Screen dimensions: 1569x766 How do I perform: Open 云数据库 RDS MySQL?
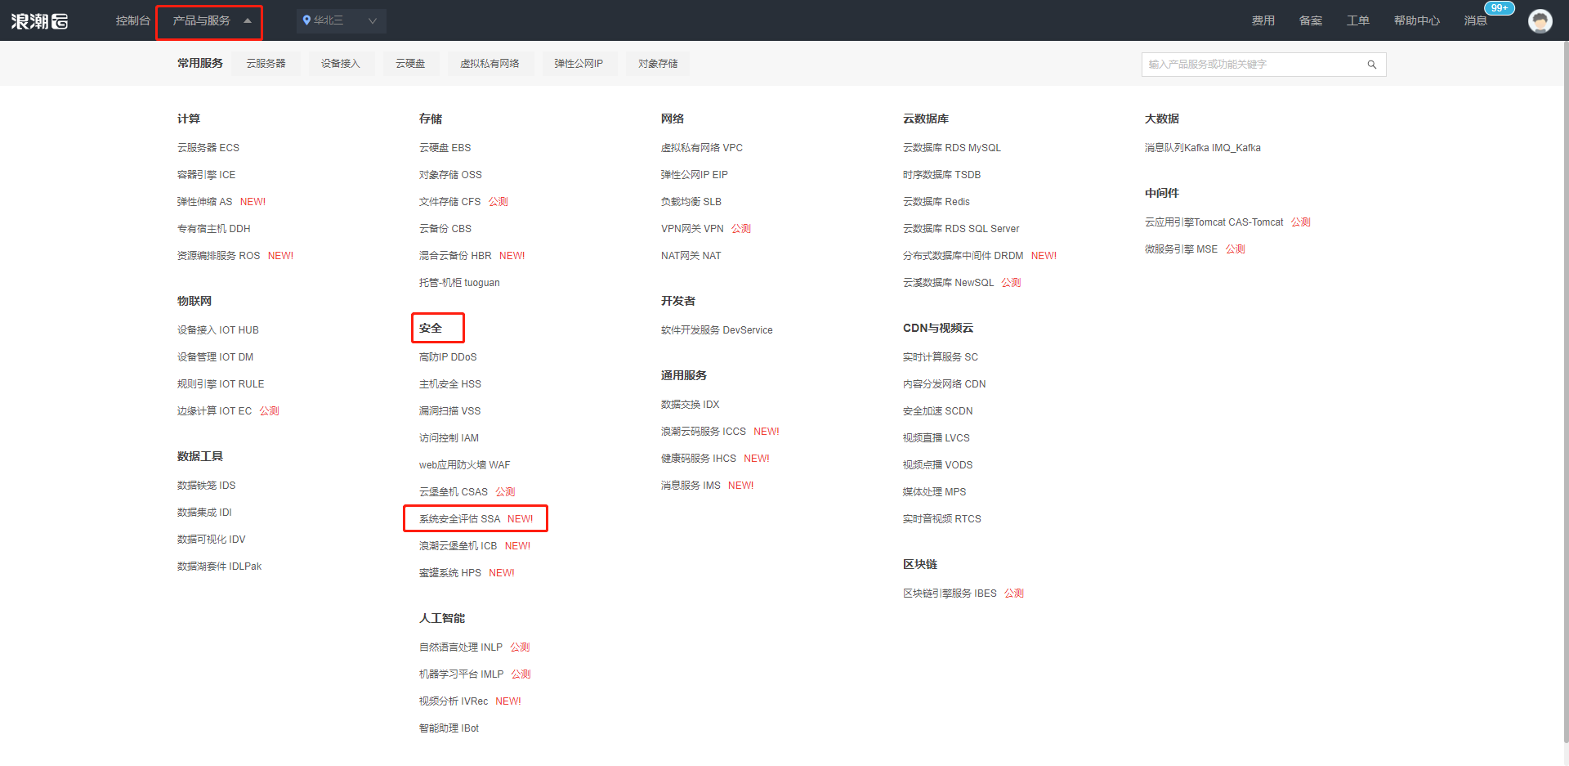coord(952,148)
